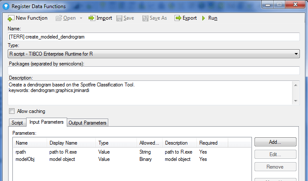Click the Binary allowed type cell

pos(145,159)
